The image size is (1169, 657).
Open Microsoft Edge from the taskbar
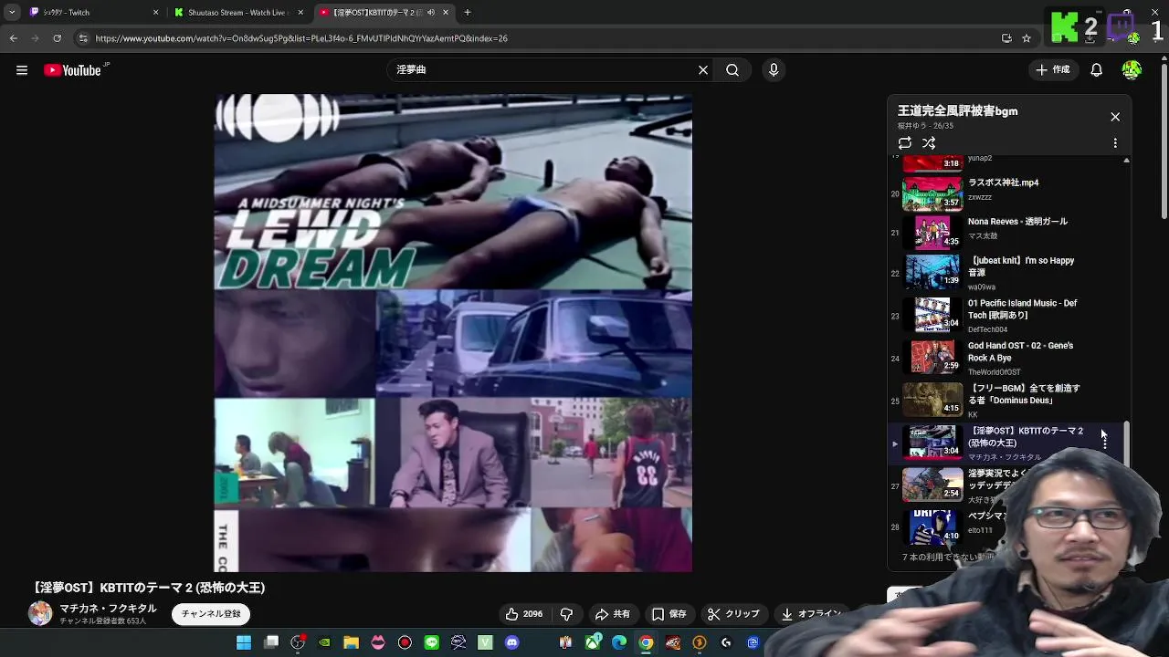point(619,642)
